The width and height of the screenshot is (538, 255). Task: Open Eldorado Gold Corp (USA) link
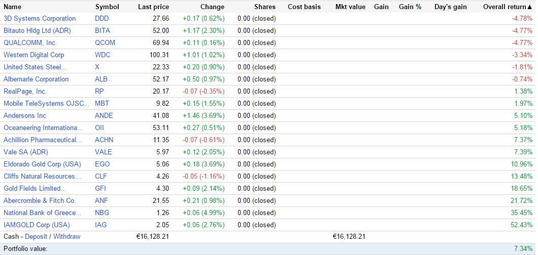coord(42,164)
